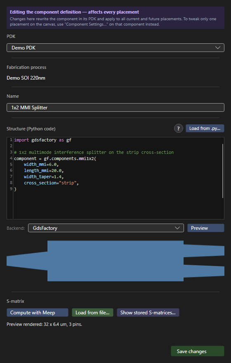This screenshot has height=363, width=231.
Task: Click the Load from file... button
Action: click(92, 313)
